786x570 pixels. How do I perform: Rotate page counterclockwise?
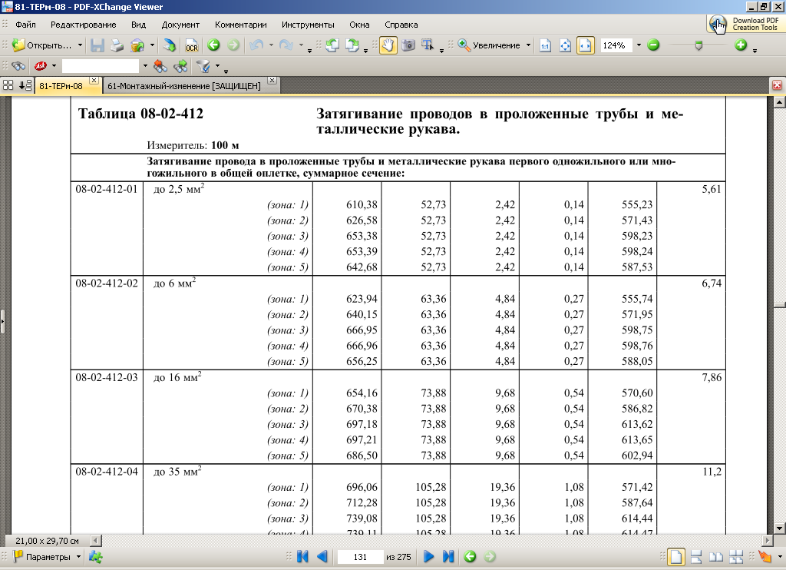point(332,45)
